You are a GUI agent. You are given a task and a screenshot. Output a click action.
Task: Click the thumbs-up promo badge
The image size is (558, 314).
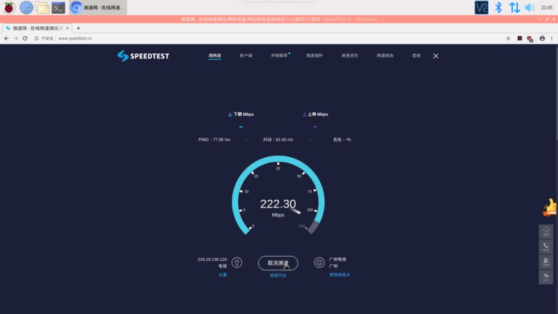point(549,207)
